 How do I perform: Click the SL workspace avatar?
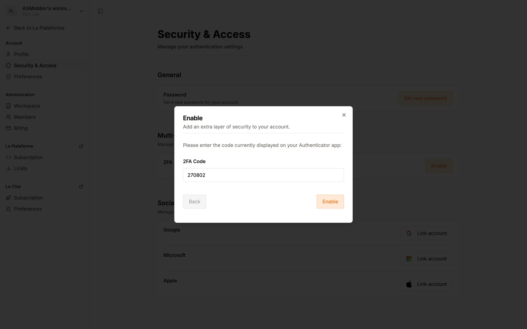pos(11,11)
